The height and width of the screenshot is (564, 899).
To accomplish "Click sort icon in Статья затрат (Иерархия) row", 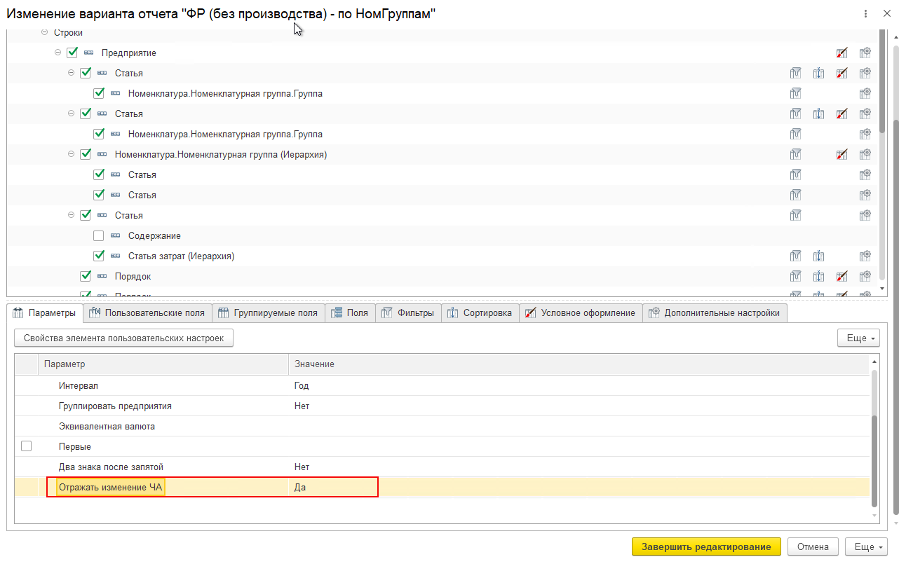I will (818, 256).
